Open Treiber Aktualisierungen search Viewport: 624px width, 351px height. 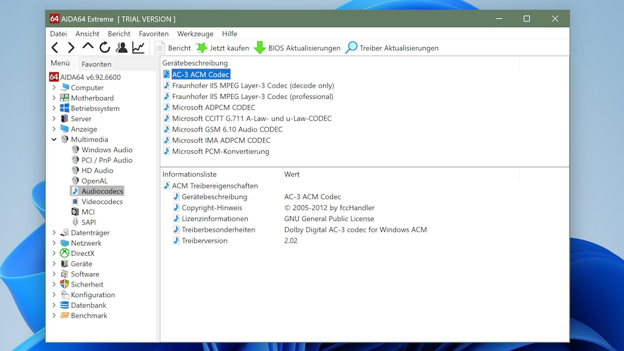click(x=392, y=48)
